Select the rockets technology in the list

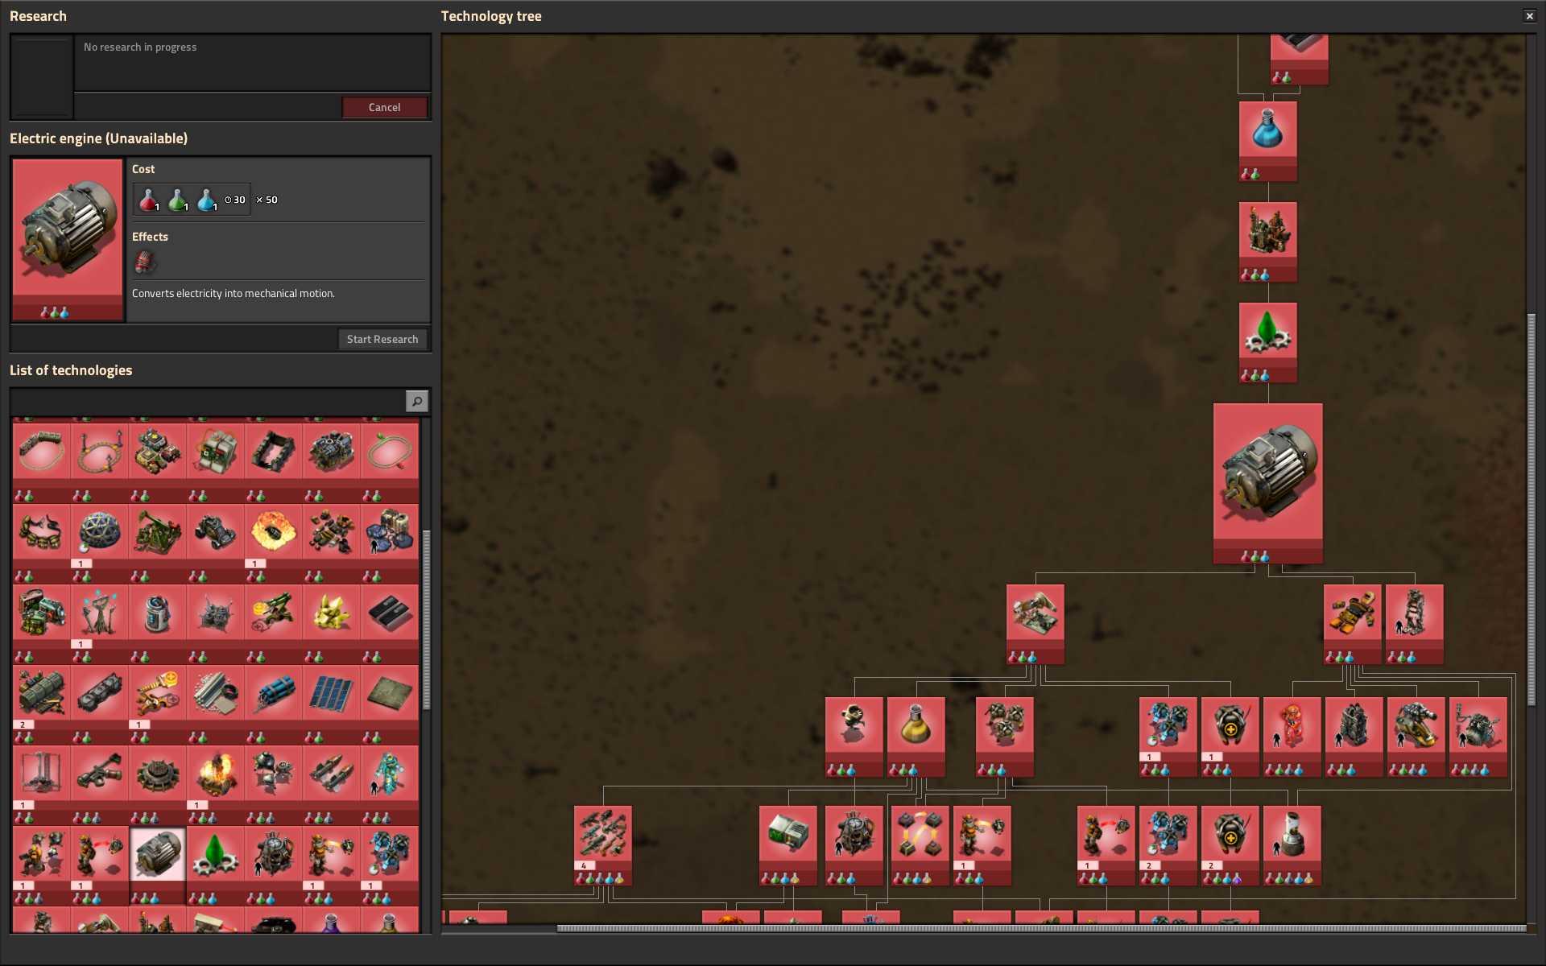(x=332, y=785)
